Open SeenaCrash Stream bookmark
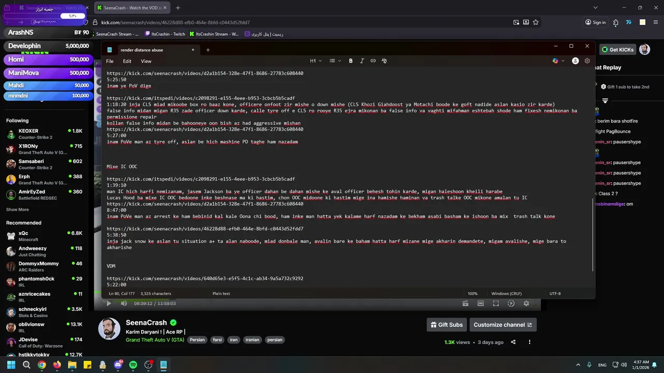This screenshot has height=373, width=664. pos(117,34)
